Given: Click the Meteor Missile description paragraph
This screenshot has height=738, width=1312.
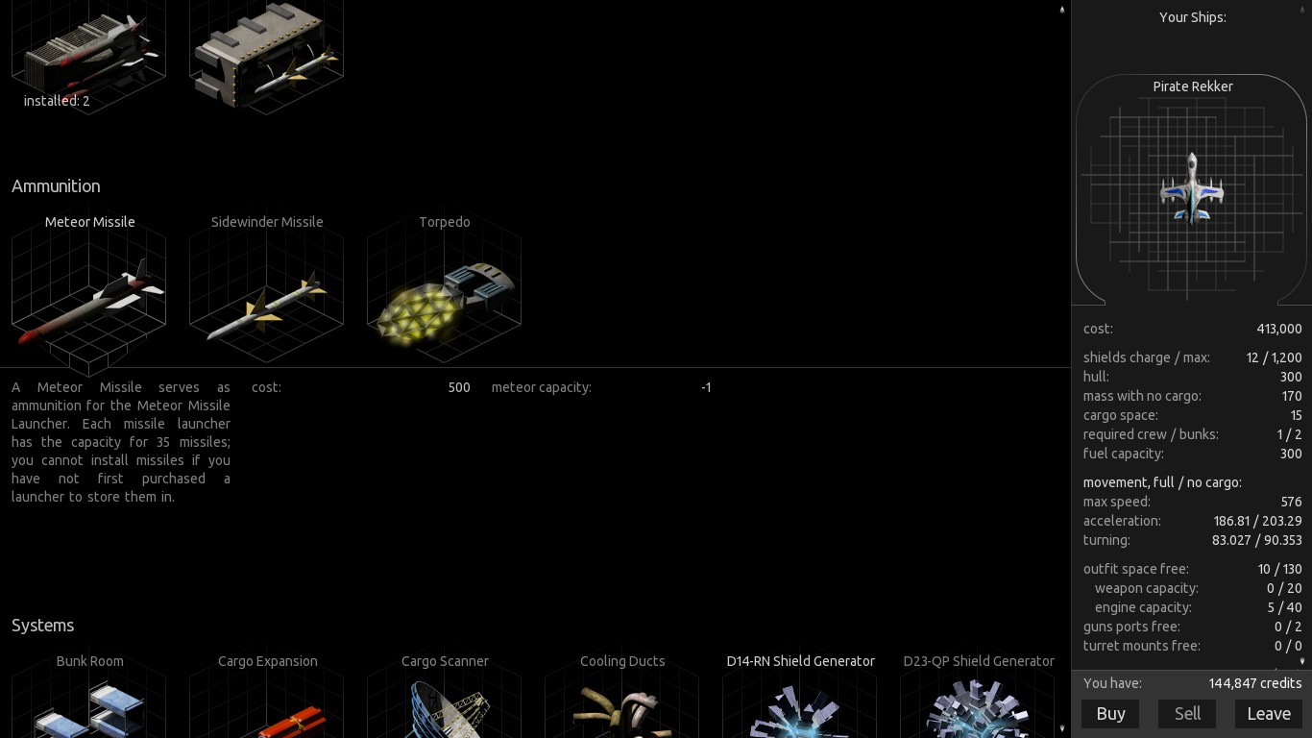Looking at the screenshot, I should pos(121,442).
